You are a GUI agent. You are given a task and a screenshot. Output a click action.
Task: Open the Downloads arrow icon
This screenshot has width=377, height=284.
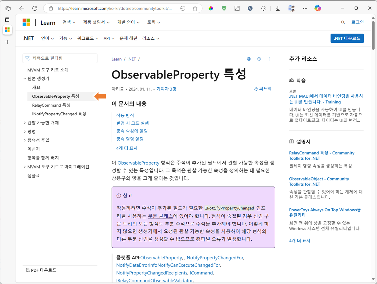click(x=278, y=8)
